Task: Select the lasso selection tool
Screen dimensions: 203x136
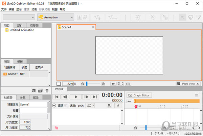Action: click(x=190, y=17)
